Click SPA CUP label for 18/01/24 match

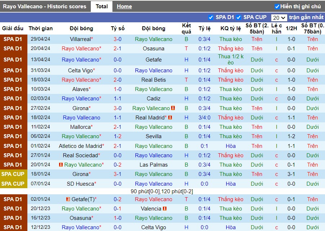click(13, 174)
